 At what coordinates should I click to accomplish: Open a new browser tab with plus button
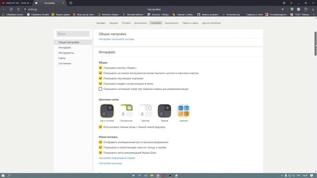click(x=70, y=3)
